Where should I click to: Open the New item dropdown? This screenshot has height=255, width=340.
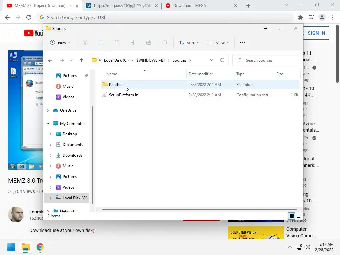(x=60, y=43)
